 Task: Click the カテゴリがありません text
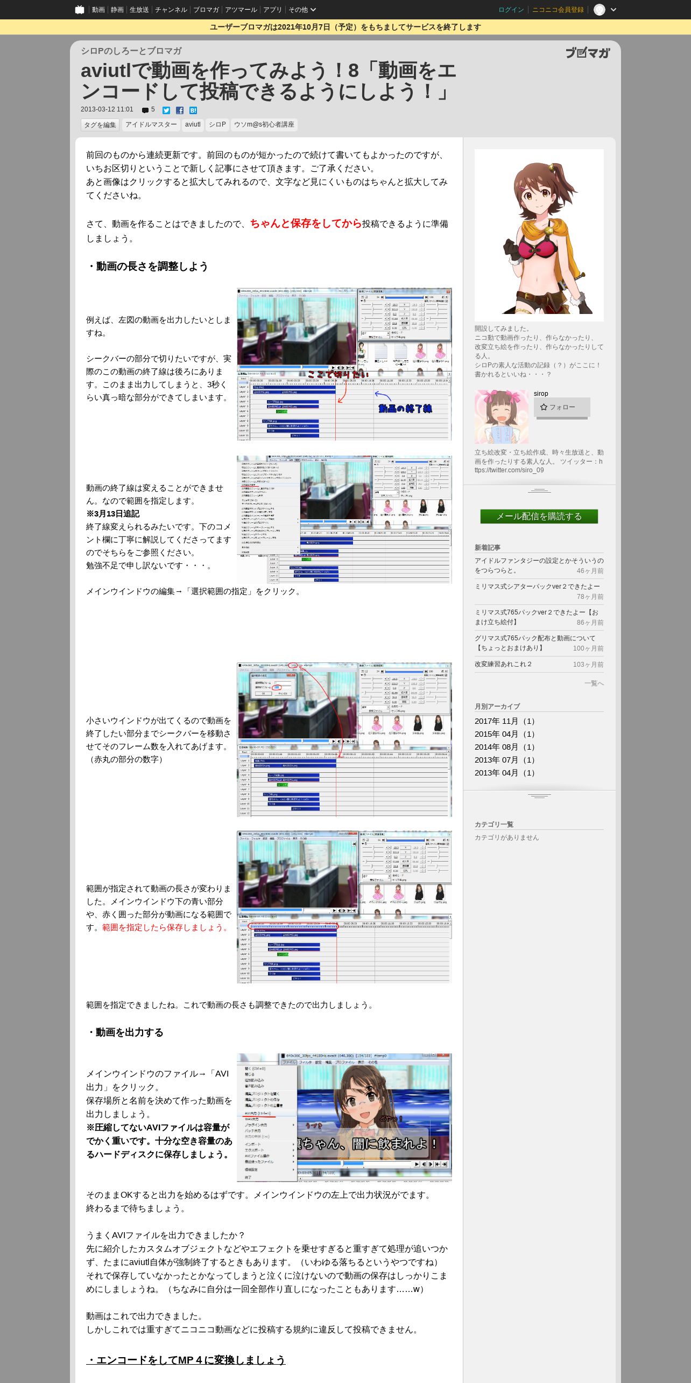506,837
